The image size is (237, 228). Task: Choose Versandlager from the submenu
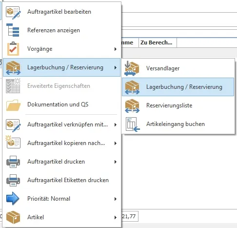click(x=178, y=68)
